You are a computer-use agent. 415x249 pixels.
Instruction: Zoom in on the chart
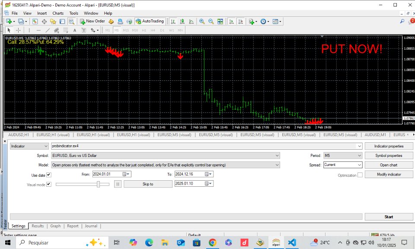[x=201, y=21]
